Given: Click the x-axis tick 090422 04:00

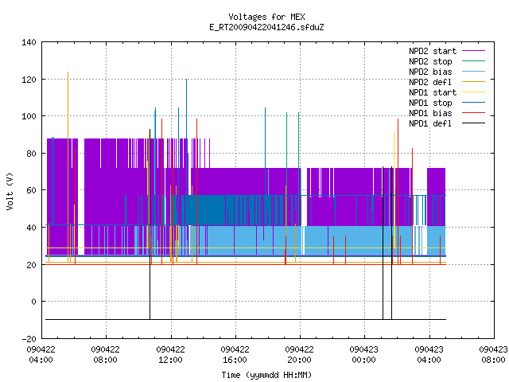Looking at the screenshot, I should (x=41, y=355).
